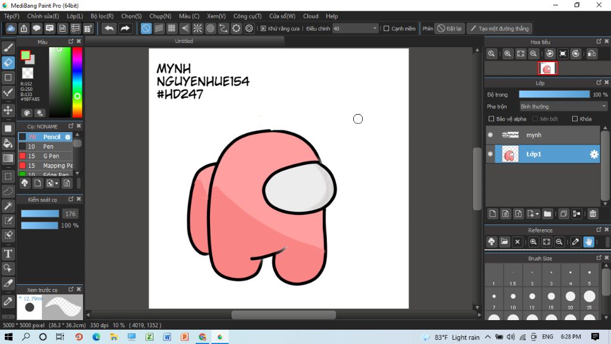Open the Xem(V) menu
This screenshot has width=611, height=344.
click(216, 16)
